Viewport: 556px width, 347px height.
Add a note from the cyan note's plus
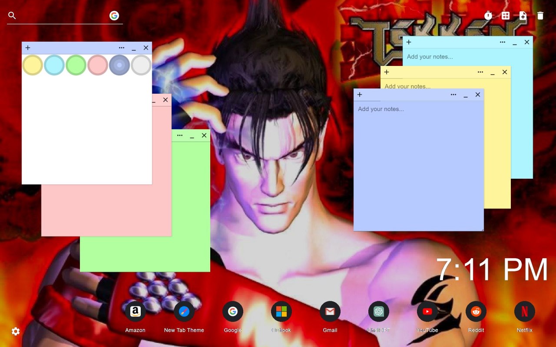[x=409, y=42]
